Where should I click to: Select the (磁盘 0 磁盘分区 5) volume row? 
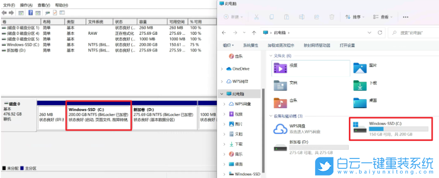109,39
